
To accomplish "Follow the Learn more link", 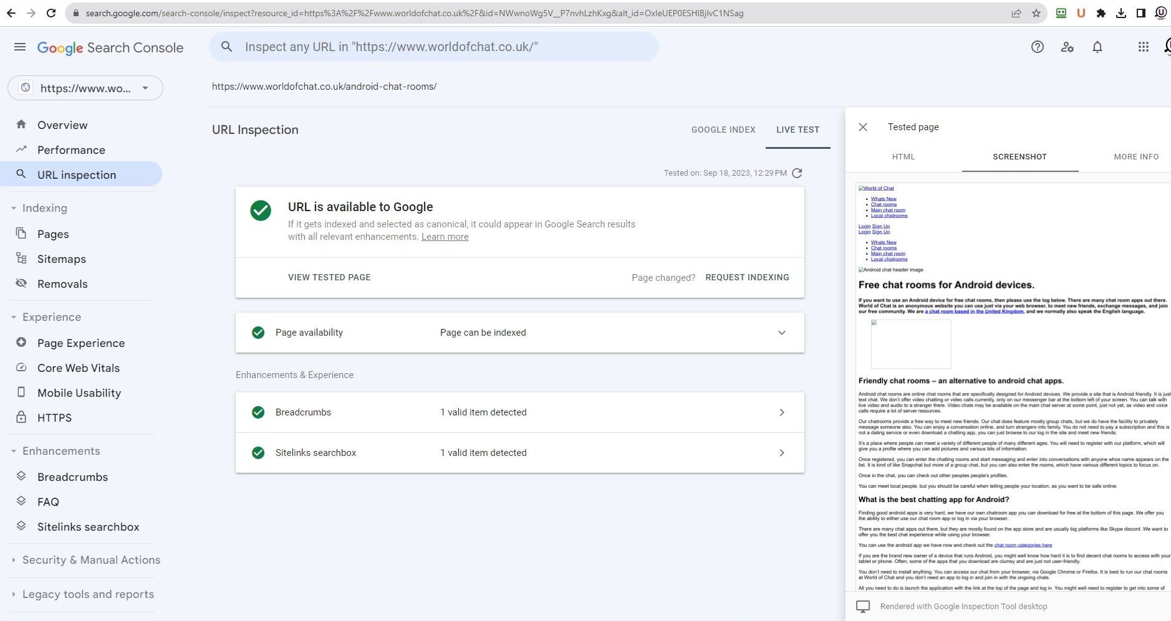I will 445,237.
